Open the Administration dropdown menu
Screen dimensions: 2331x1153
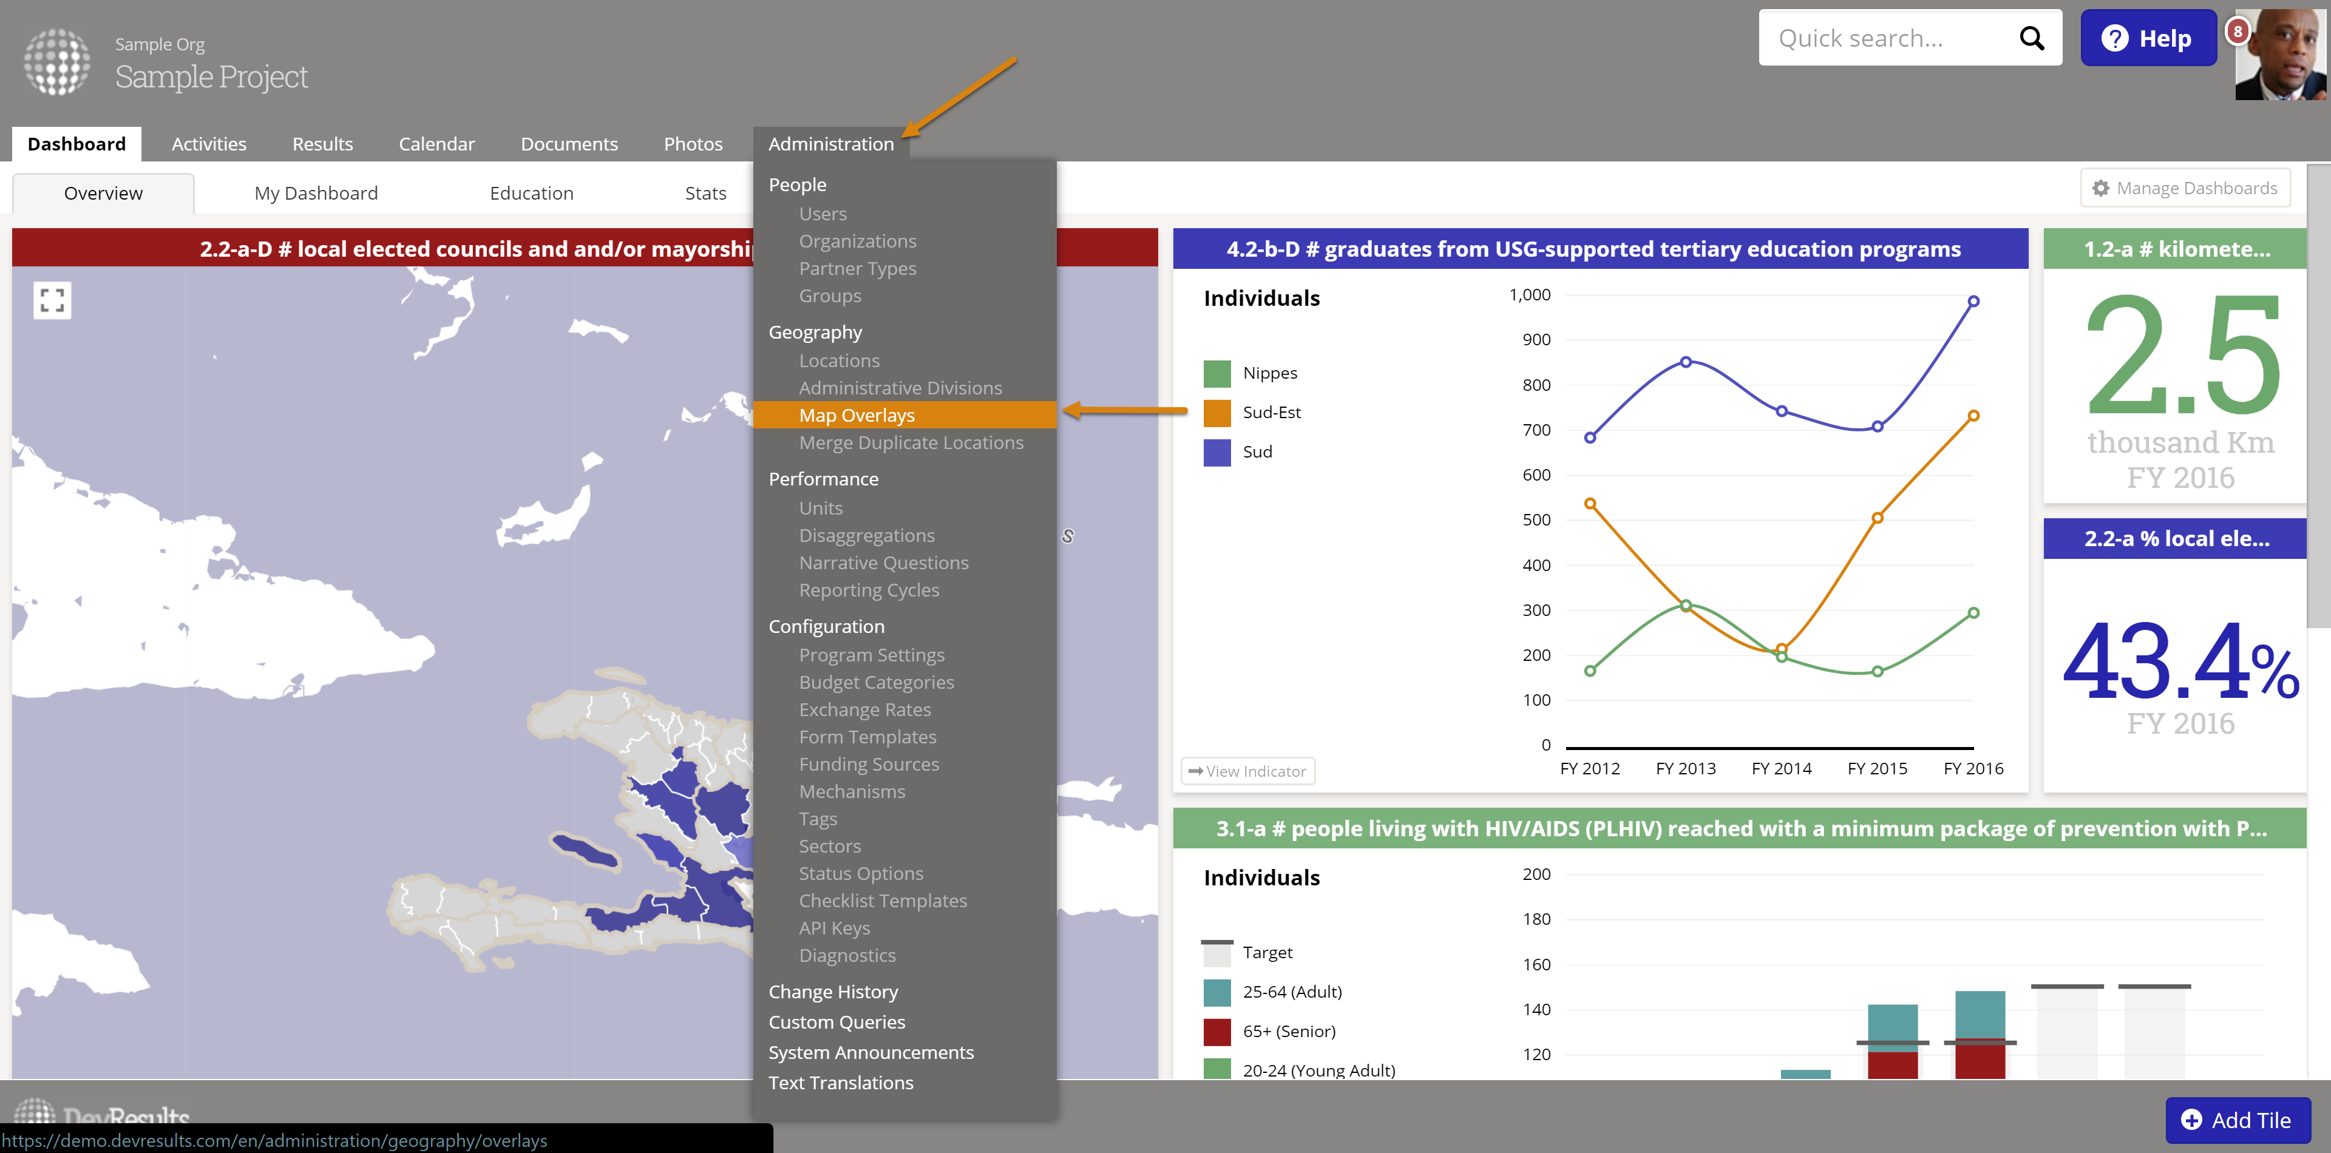click(x=830, y=144)
